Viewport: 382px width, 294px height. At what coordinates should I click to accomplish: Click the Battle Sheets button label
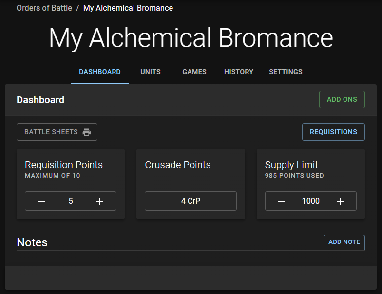[51, 132]
